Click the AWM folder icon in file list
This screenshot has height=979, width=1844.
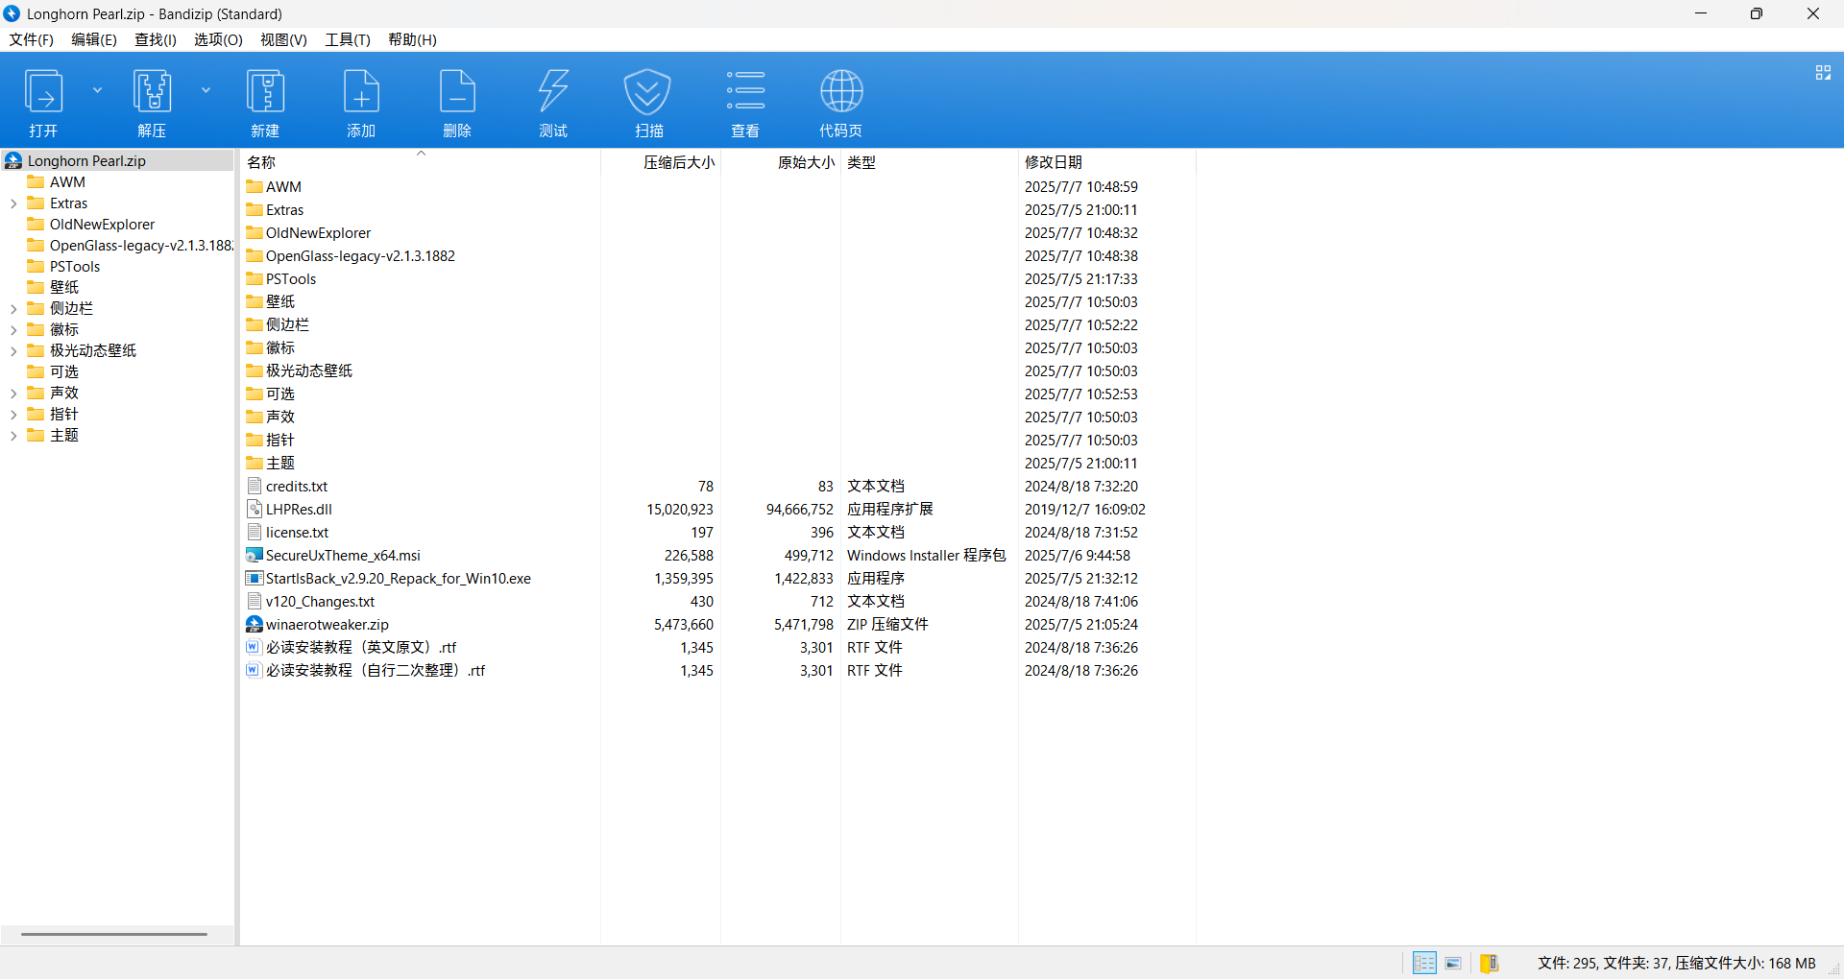(x=255, y=187)
